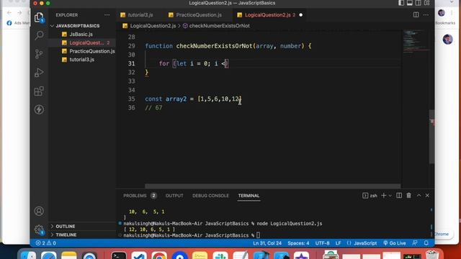Show errors and warnings in status bar

click(x=45, y=243)
